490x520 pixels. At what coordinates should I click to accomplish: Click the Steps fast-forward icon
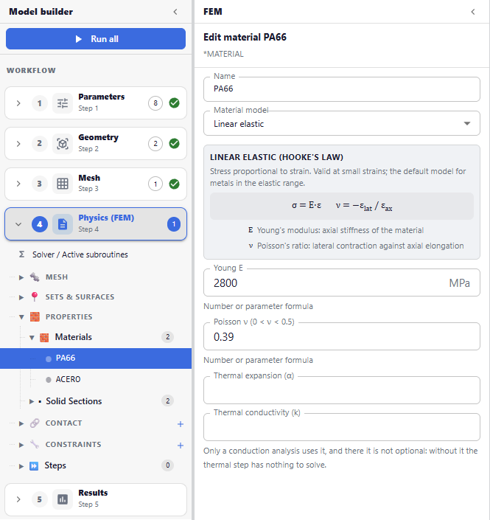click(34, 466)
